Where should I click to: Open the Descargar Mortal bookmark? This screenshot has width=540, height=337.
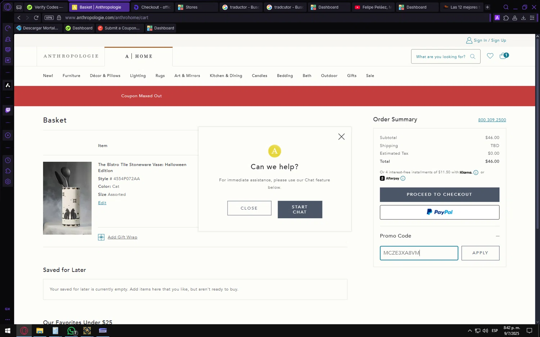pos(38,28)
